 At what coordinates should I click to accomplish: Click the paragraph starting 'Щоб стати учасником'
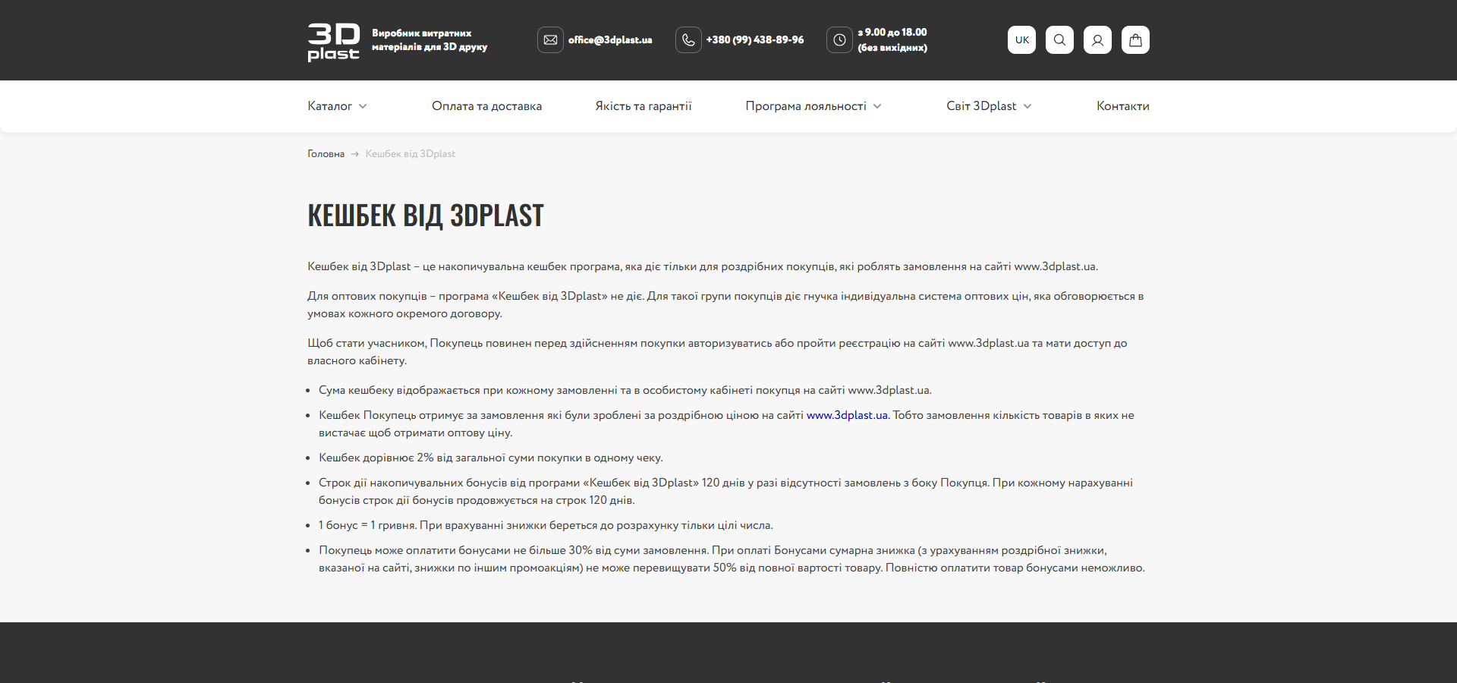(717, 352)
